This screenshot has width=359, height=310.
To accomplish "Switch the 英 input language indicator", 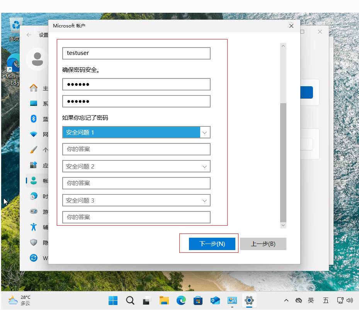I will pos(311,300).
